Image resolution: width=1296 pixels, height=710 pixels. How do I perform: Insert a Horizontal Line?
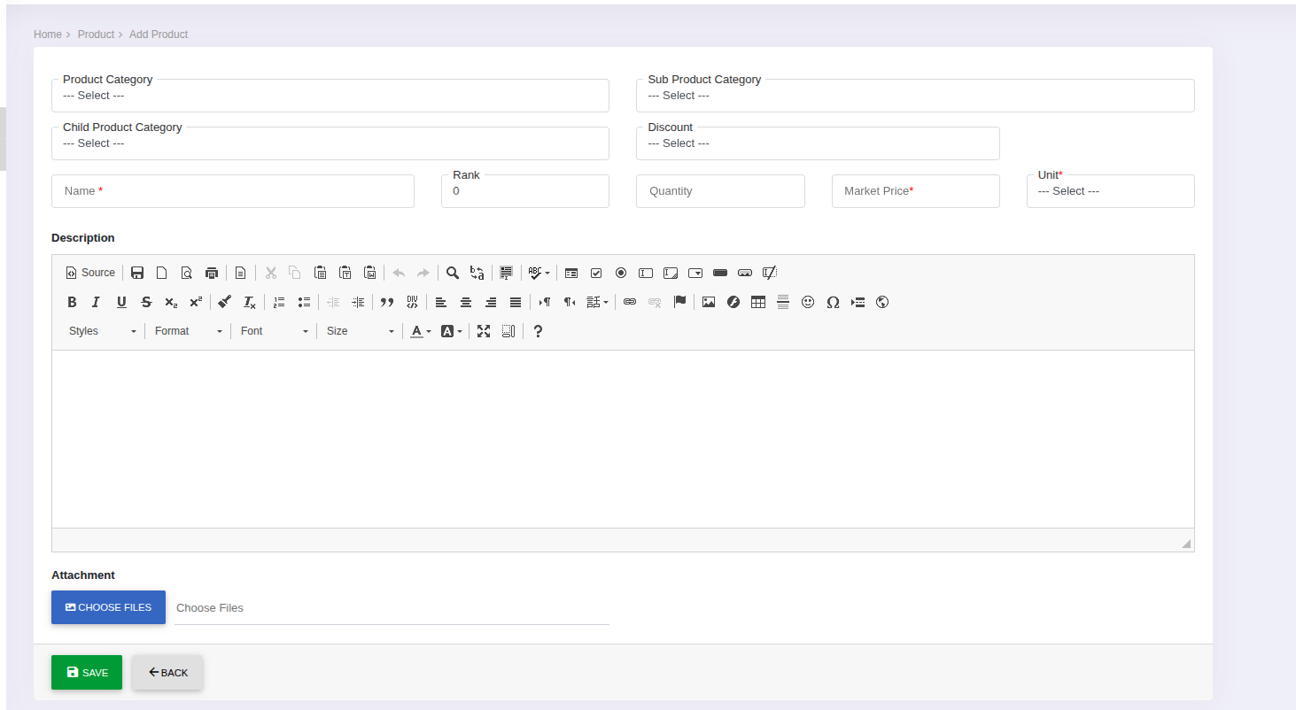(x=783, y=302)
